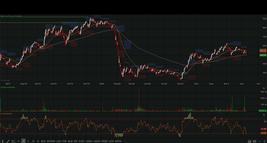
Task: Switch to hourly Ω timeframe
Action: pyautogui.click(x=19, y=141)
